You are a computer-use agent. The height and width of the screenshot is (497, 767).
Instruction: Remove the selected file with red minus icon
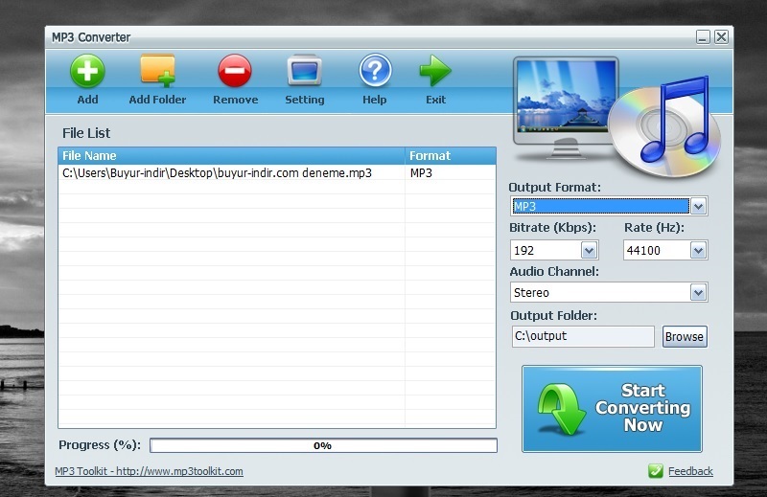(235, 72)
